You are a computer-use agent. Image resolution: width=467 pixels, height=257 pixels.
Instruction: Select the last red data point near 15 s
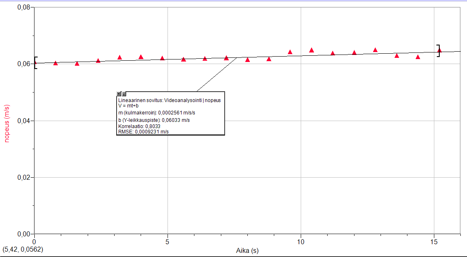[x=439, y=50]
